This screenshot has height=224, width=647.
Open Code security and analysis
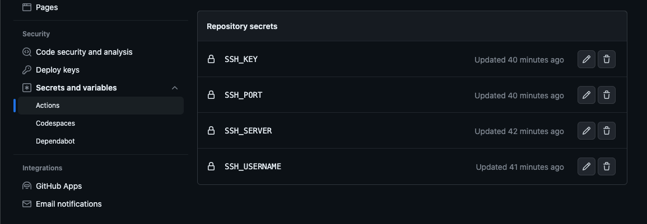pos(84,52)
